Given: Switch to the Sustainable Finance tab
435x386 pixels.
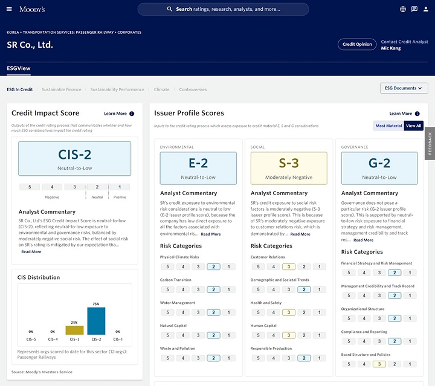Looking at the screenshot, I should [x=62, y=89].
